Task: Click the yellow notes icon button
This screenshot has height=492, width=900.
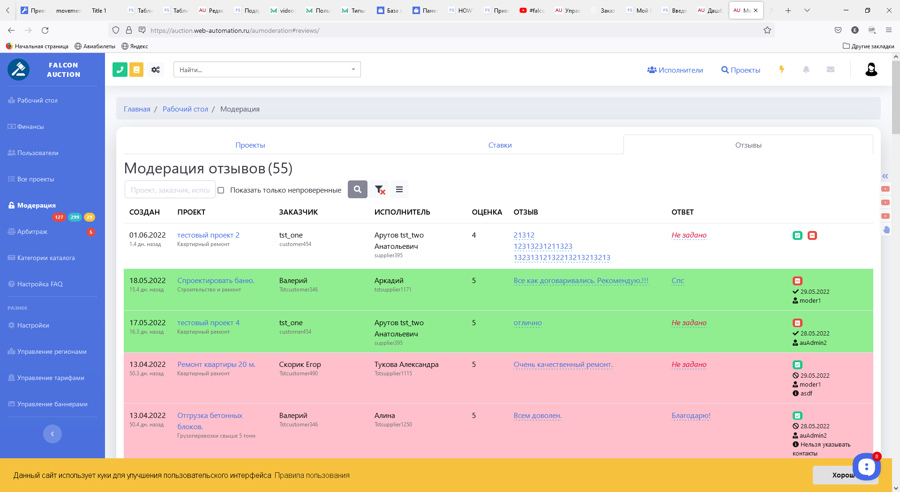Action: click(x=136, y=70)
